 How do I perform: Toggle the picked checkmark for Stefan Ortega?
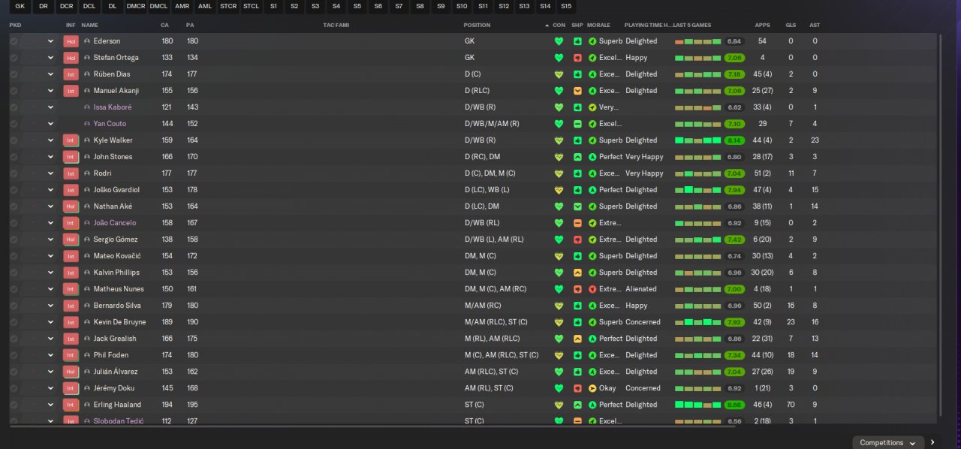(14, 58)
